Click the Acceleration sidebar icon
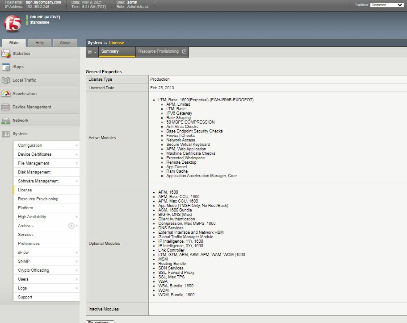The height and width of the screenshot is (323, 407). (x=7, y=93)
